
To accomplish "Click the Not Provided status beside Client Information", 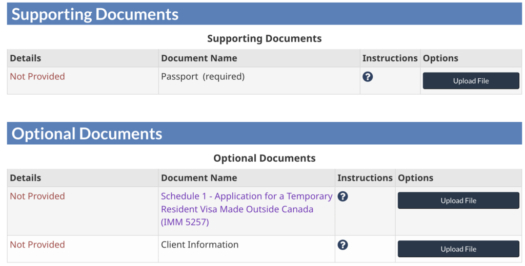I will pyautogui.click(x=37, y=245).
